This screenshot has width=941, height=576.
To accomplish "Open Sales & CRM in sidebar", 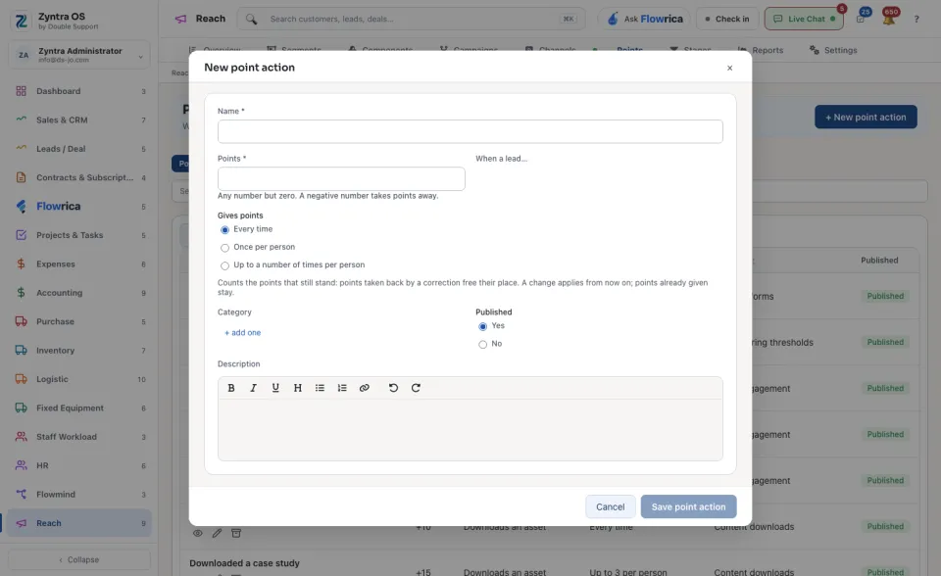I will [x=79, y=120].
